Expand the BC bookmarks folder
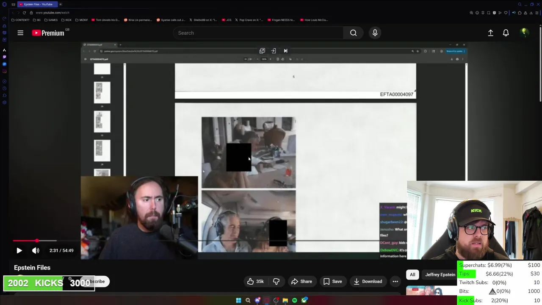This screenshot has height=305, width=542. [x=37, y=20]
